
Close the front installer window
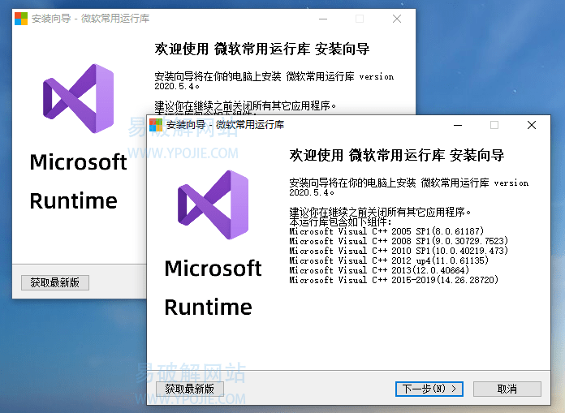[532, 125]
